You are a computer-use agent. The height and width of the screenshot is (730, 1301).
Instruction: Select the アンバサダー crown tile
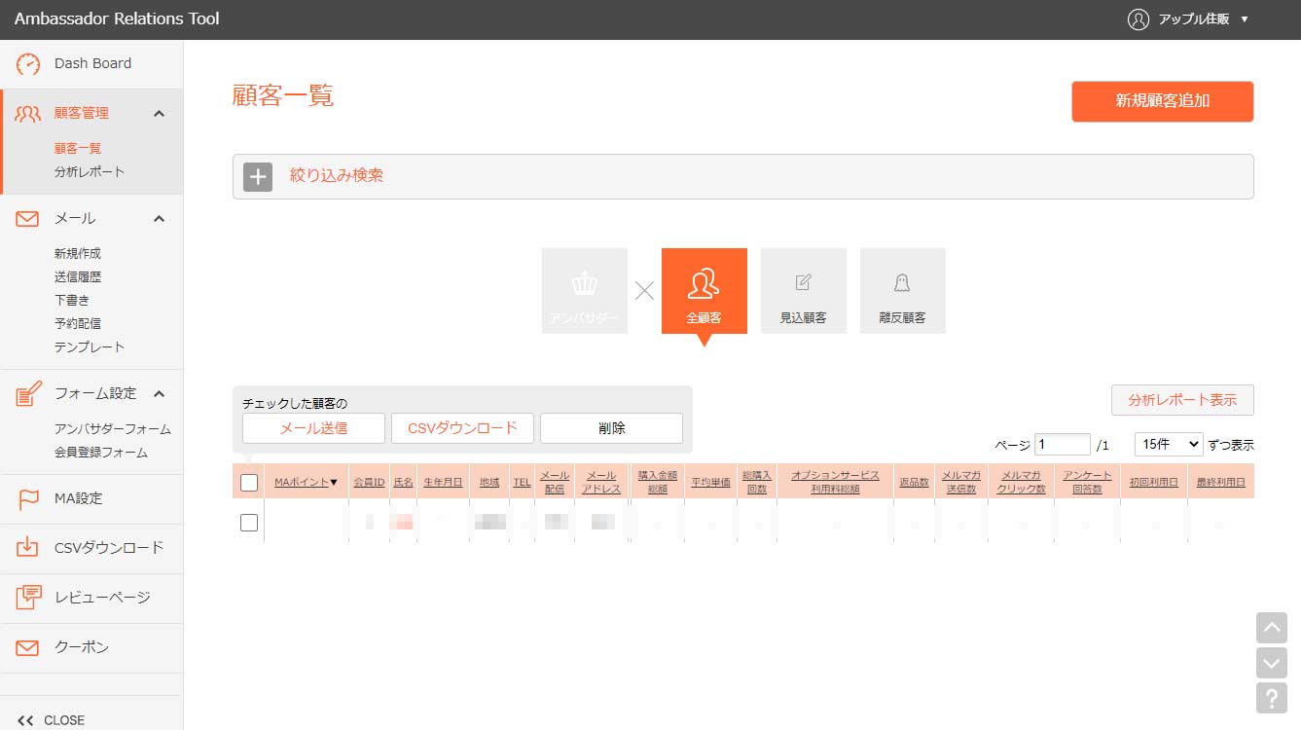[585, 291]
